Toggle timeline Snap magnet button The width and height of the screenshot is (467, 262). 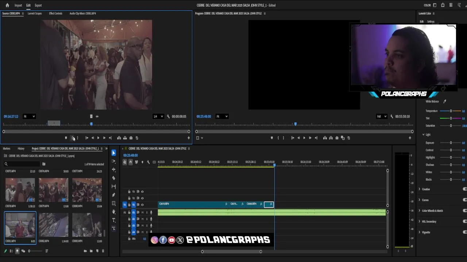point(131,162)
